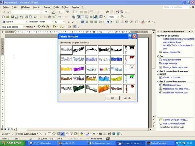The height and width of the screenshot is (146, 195).
Task: Click the Italic I formatting icon
Action: pos(73,22)
